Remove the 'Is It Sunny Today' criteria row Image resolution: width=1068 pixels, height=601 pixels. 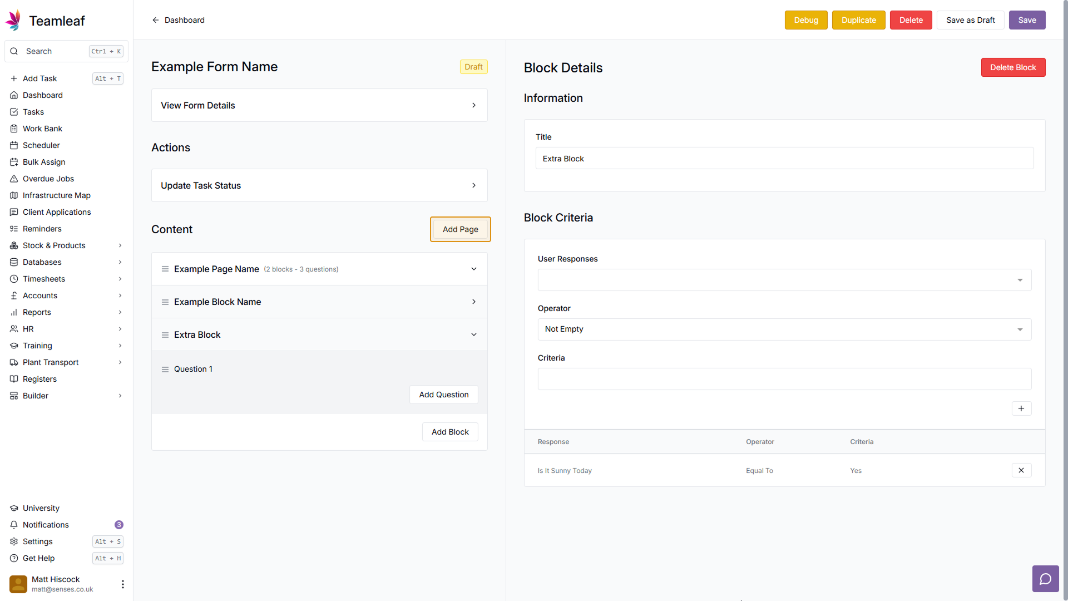pyautogui.click(x=1021, y=470)
